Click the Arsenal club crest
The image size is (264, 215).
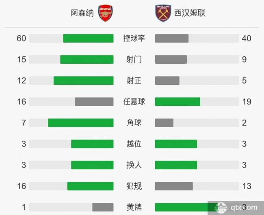click(x=106, y=13)
